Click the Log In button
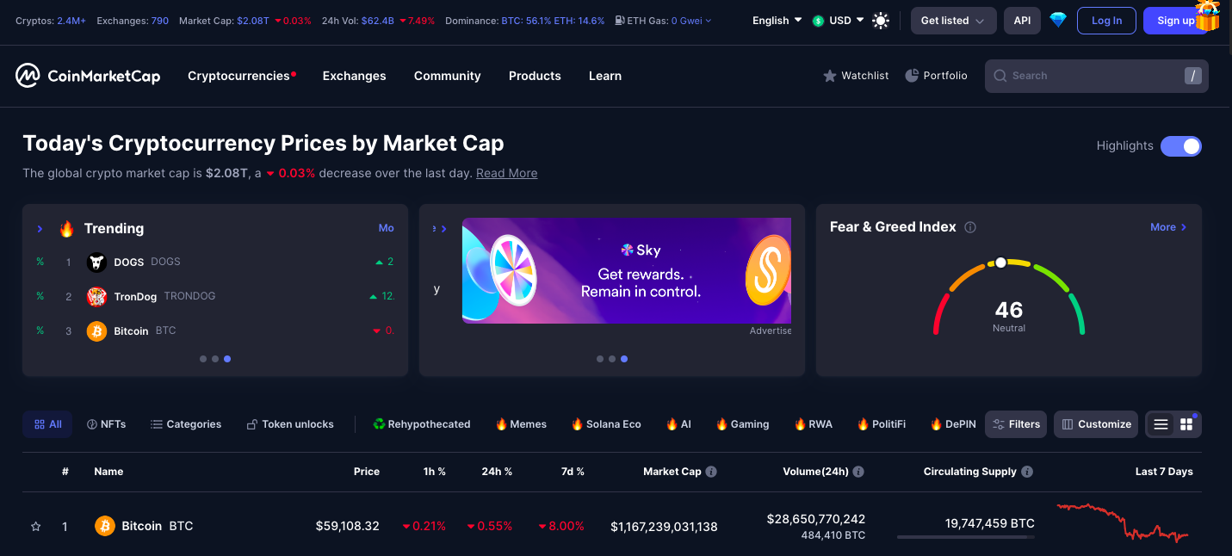The image size is (1232, 556). [1106, 21]
